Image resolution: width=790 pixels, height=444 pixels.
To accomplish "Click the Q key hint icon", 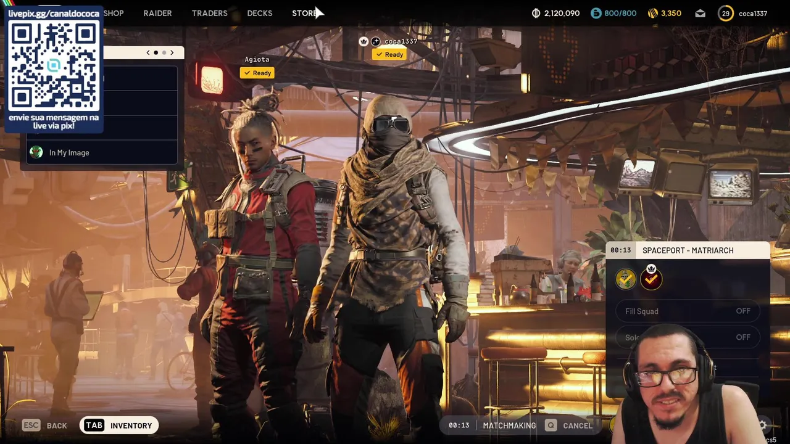I will [x=551, y=425].
